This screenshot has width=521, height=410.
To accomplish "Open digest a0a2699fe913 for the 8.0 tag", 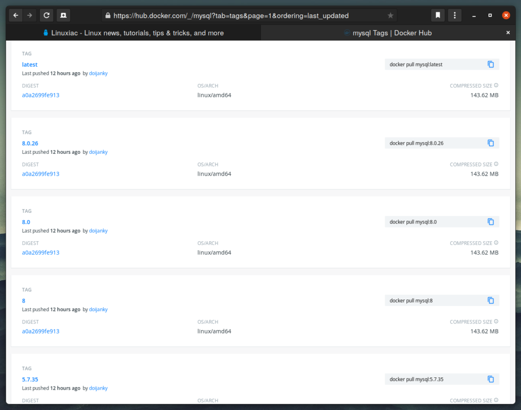I will coord(41,252).
